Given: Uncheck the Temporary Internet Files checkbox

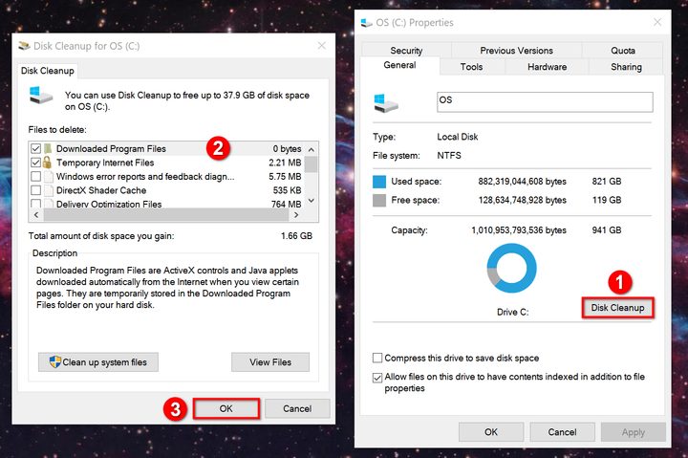Looking at the screenshot, I should 36,163.
